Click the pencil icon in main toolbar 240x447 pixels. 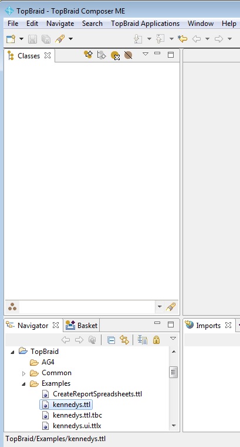click(60, 39)
